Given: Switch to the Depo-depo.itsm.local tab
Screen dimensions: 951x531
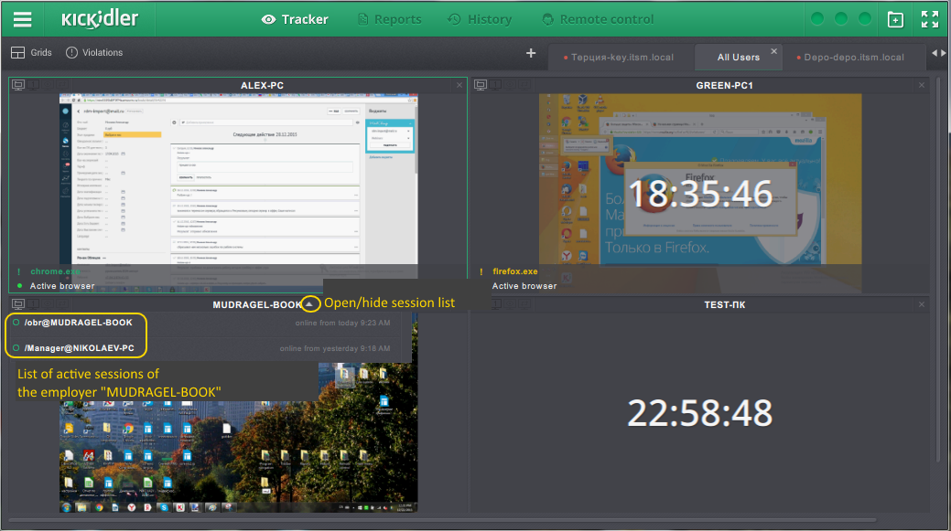Looking at the screenshot, I should click(850, 57).
